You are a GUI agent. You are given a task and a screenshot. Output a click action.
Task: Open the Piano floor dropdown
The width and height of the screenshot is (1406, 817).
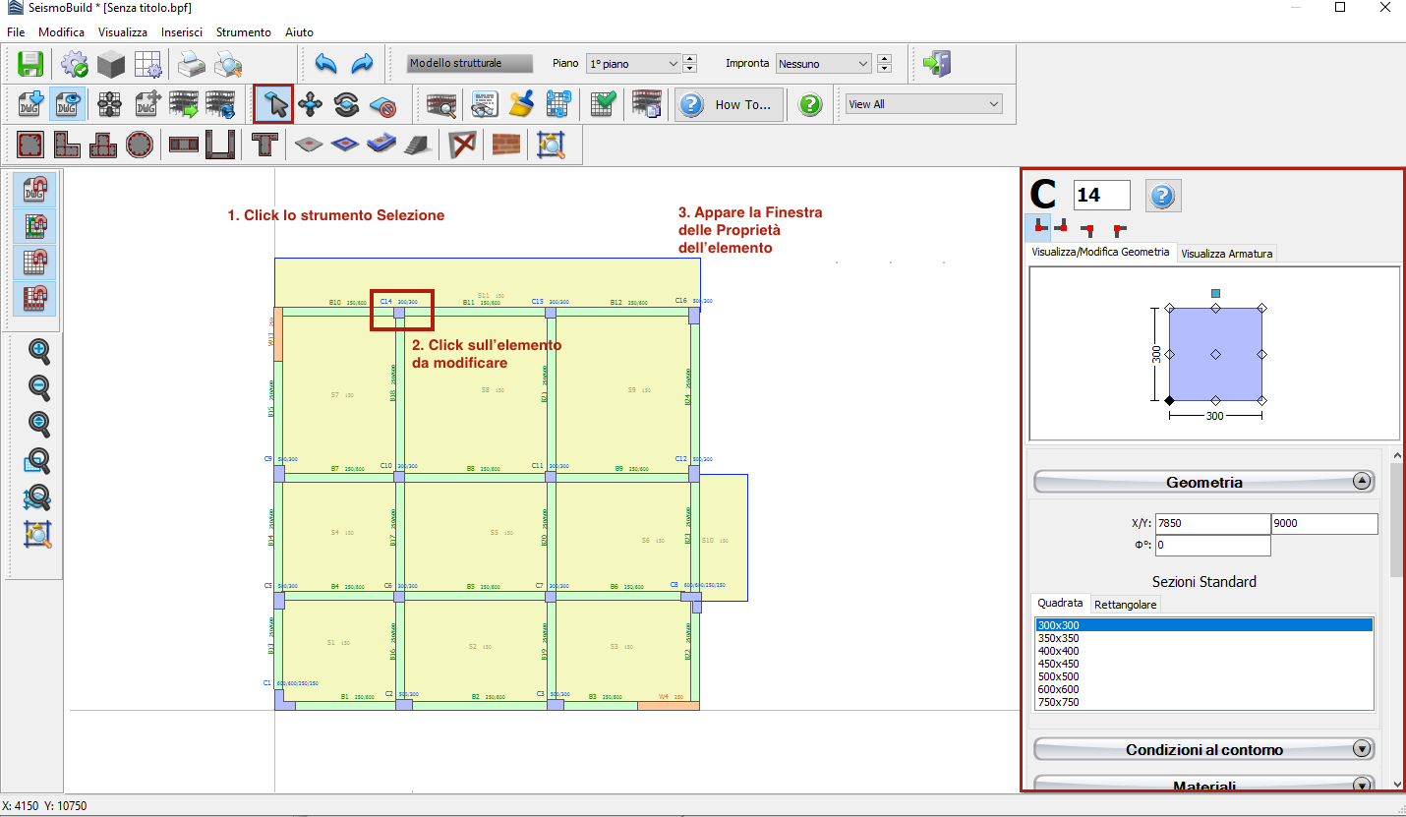click(633, 64)
